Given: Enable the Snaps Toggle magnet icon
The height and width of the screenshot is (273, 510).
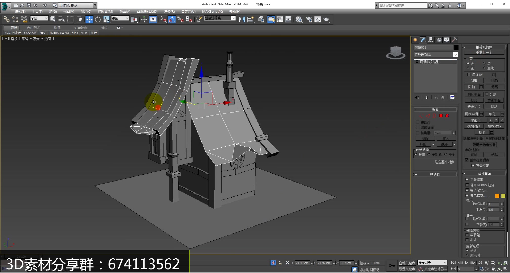Looking at the screenshot, I should coord(163,19).
